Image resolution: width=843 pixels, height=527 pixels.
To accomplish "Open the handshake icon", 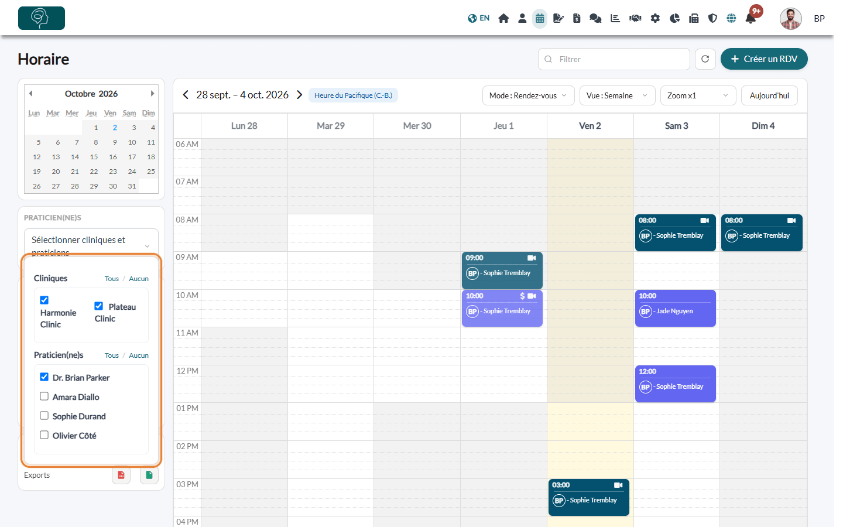I will (635, 18).
